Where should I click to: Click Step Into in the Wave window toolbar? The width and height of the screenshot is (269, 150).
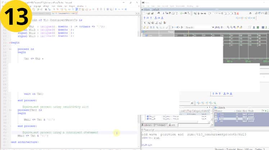tap(145, 18)
